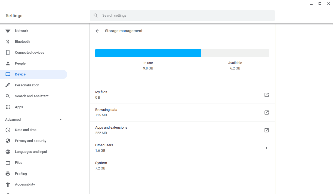Select the Device label in sidebar

[x=20, y=74]
